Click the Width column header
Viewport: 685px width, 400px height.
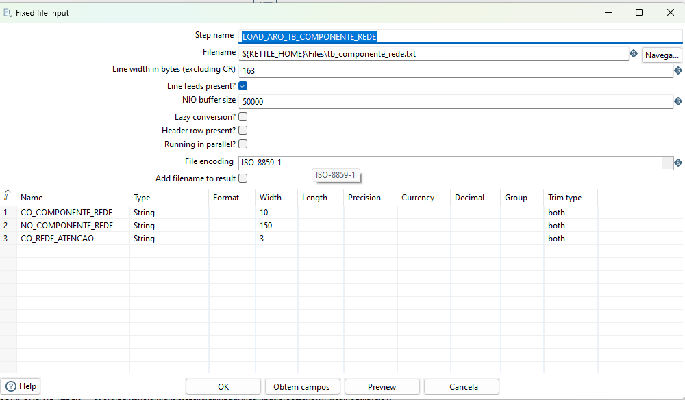click(277, 198)
